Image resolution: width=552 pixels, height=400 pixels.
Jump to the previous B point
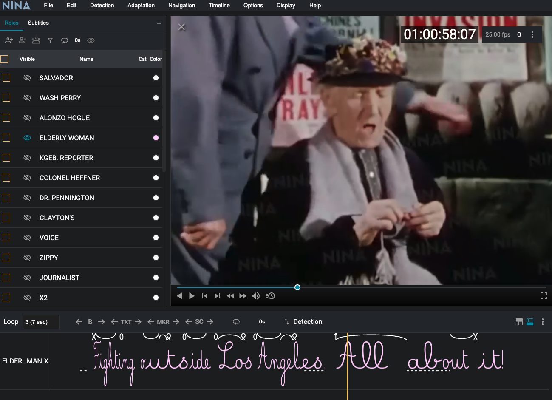pyautogui.click(x=79, y=322)
